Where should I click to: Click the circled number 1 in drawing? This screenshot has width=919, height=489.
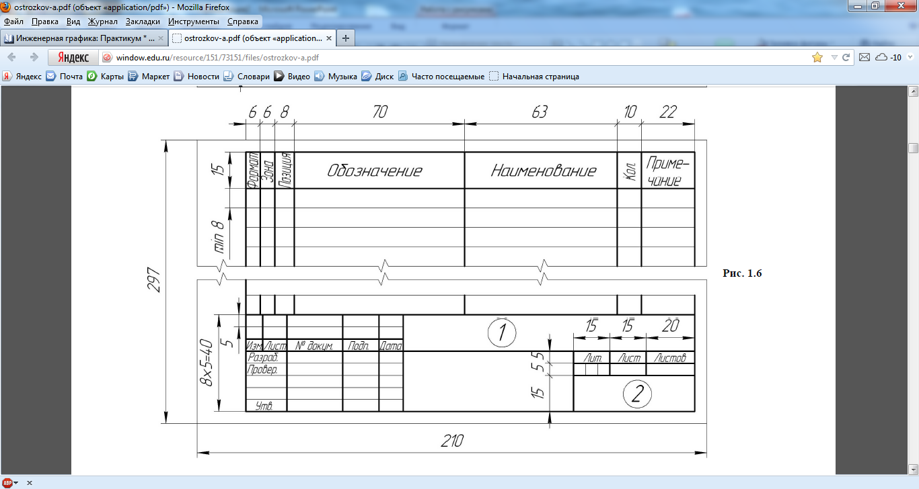pyautogui.click(x=502, y=332)
